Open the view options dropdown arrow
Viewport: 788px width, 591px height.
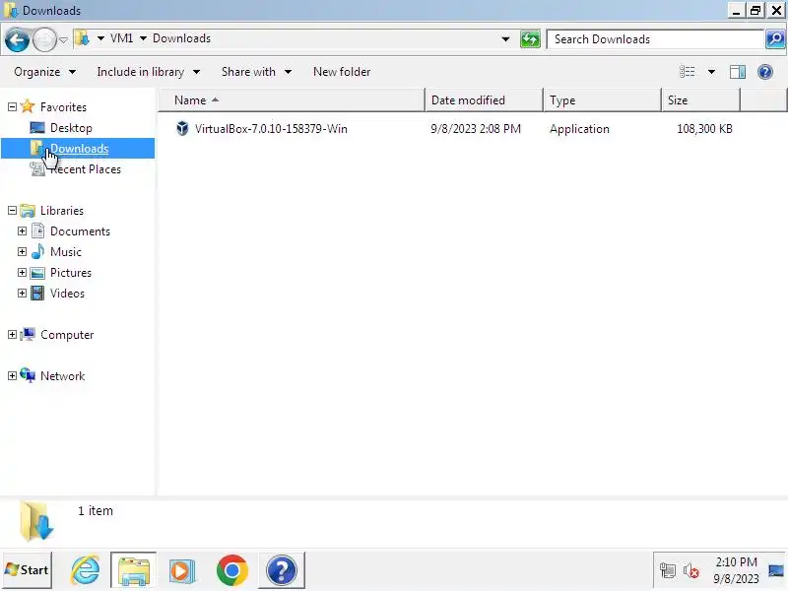pyautogui.click(x=711, y=72)
